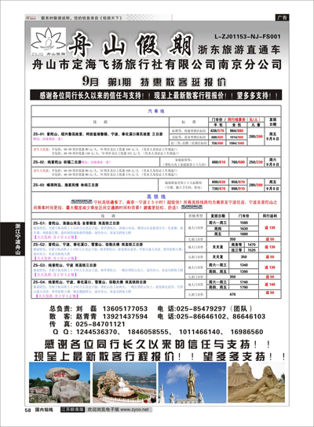Click the blue 汽车线 section header
314x427 pixels.
pos(156,111)
